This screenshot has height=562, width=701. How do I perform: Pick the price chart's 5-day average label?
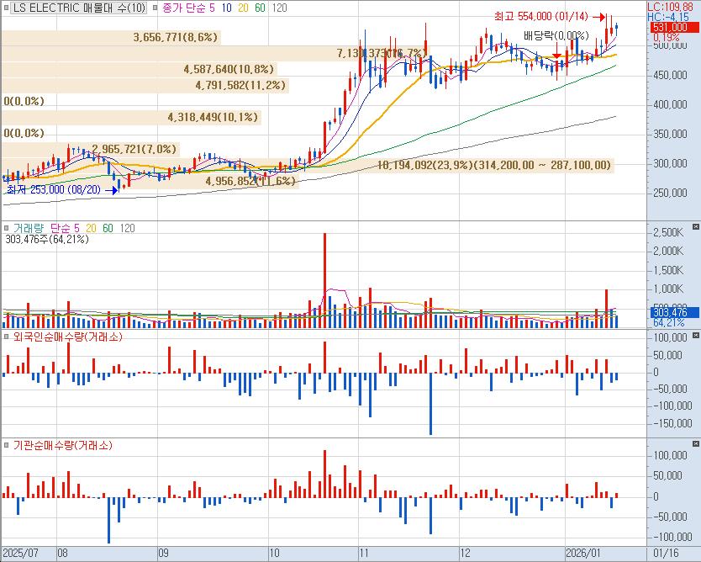point(212,8)
